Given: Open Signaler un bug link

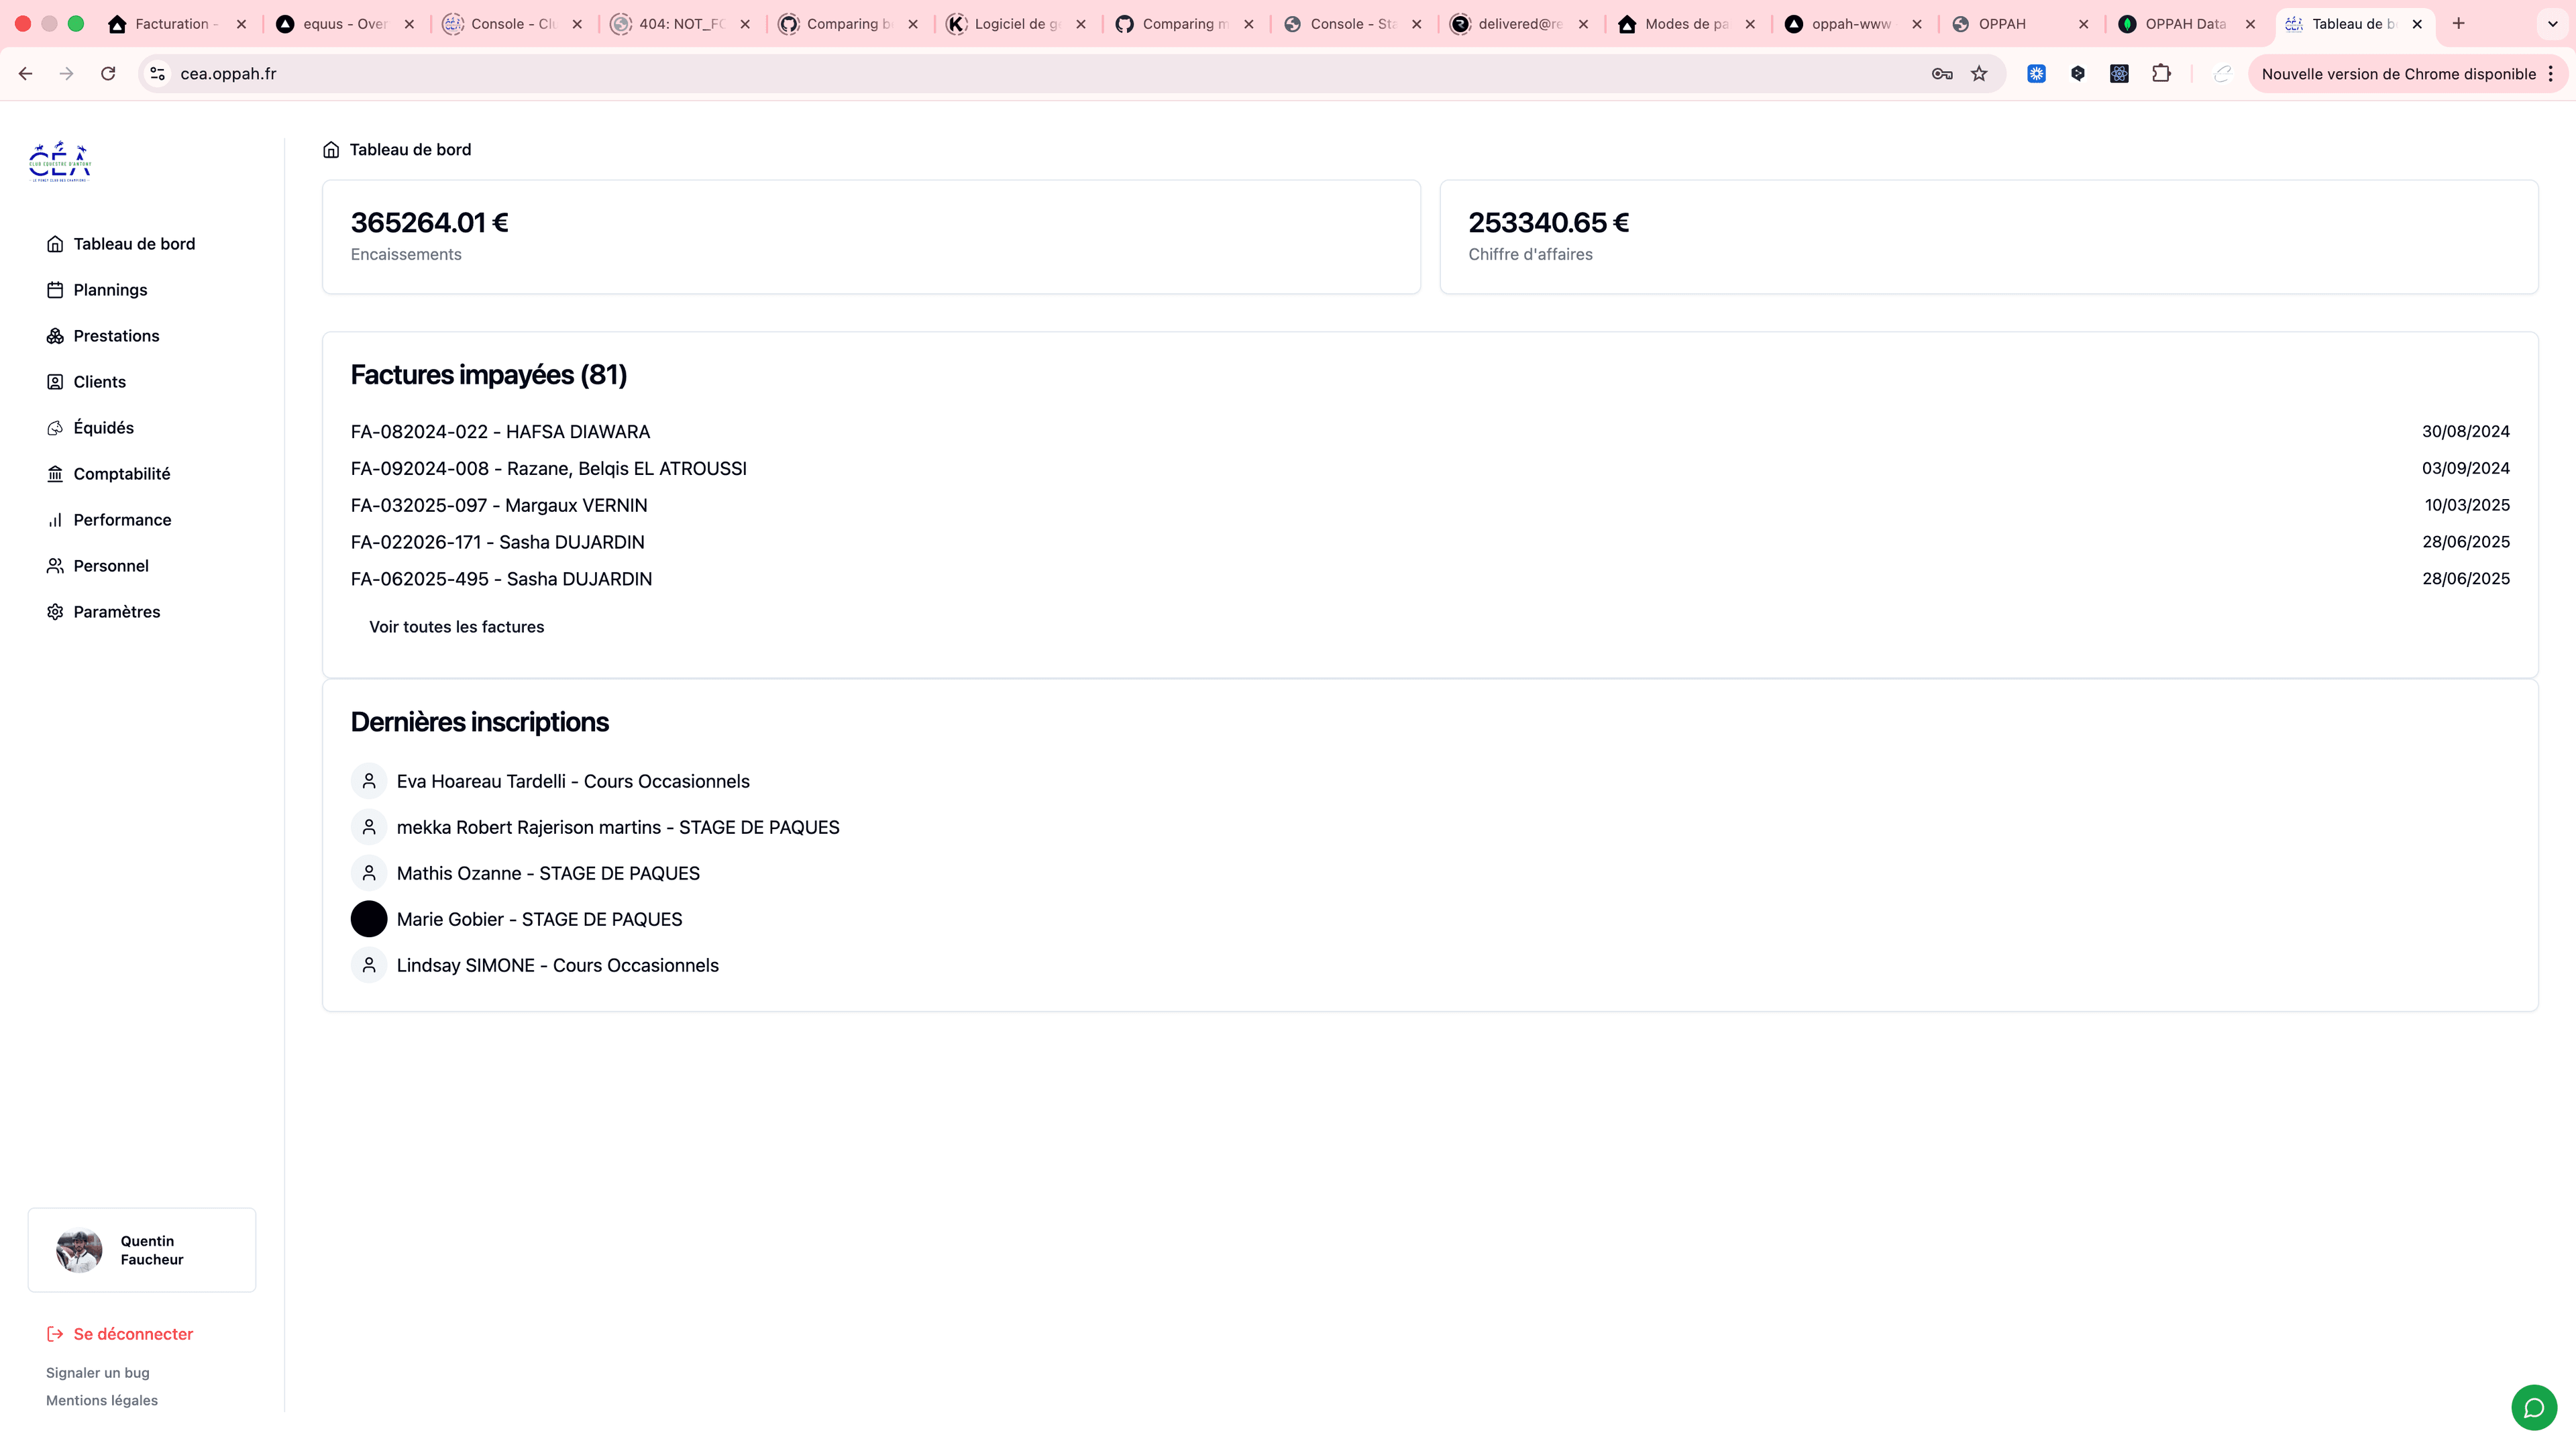Looking at the screenshot, I should (97, 1373).
